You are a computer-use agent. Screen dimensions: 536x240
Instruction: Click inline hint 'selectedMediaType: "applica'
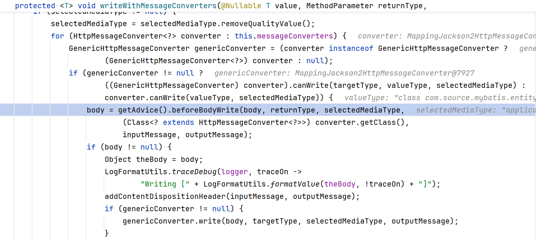coord(476,110)
